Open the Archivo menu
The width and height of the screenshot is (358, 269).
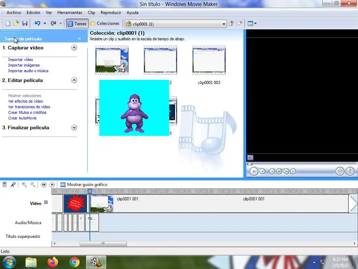click(x=14, y=13)
